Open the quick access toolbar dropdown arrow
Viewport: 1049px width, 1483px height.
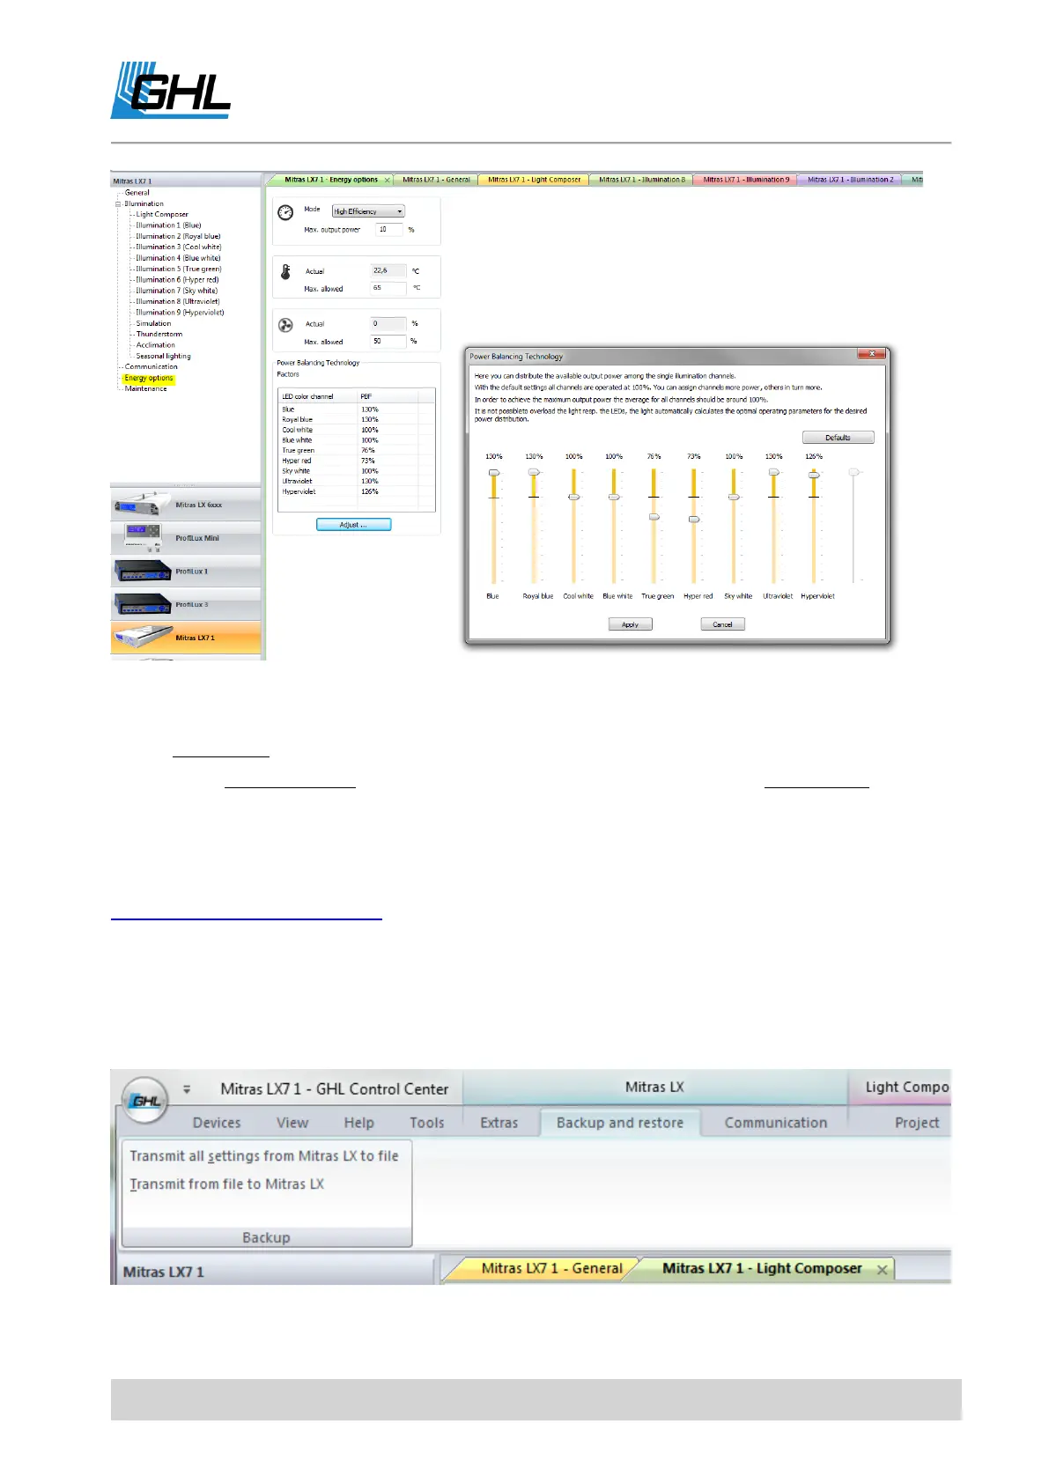tap(187, 1089)
